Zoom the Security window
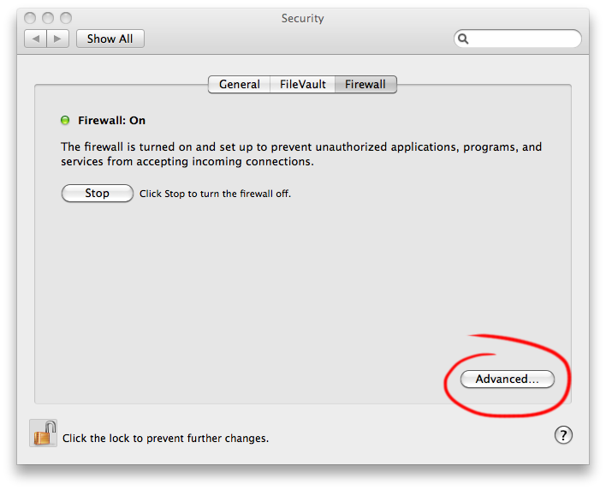The height and width of the screenshot is (490, 606). tap(66, 18)
